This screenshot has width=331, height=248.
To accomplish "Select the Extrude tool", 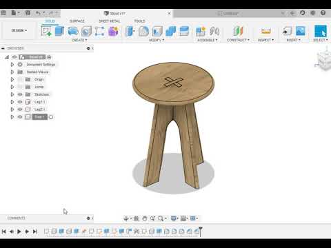I will click(x=59, y=31).
